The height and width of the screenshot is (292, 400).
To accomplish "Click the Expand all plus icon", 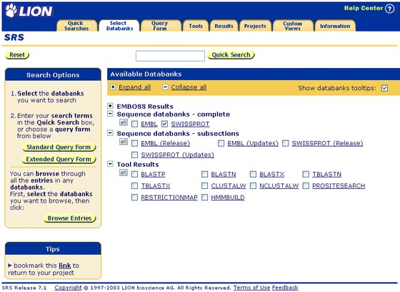I will click(x=113, y=87).
